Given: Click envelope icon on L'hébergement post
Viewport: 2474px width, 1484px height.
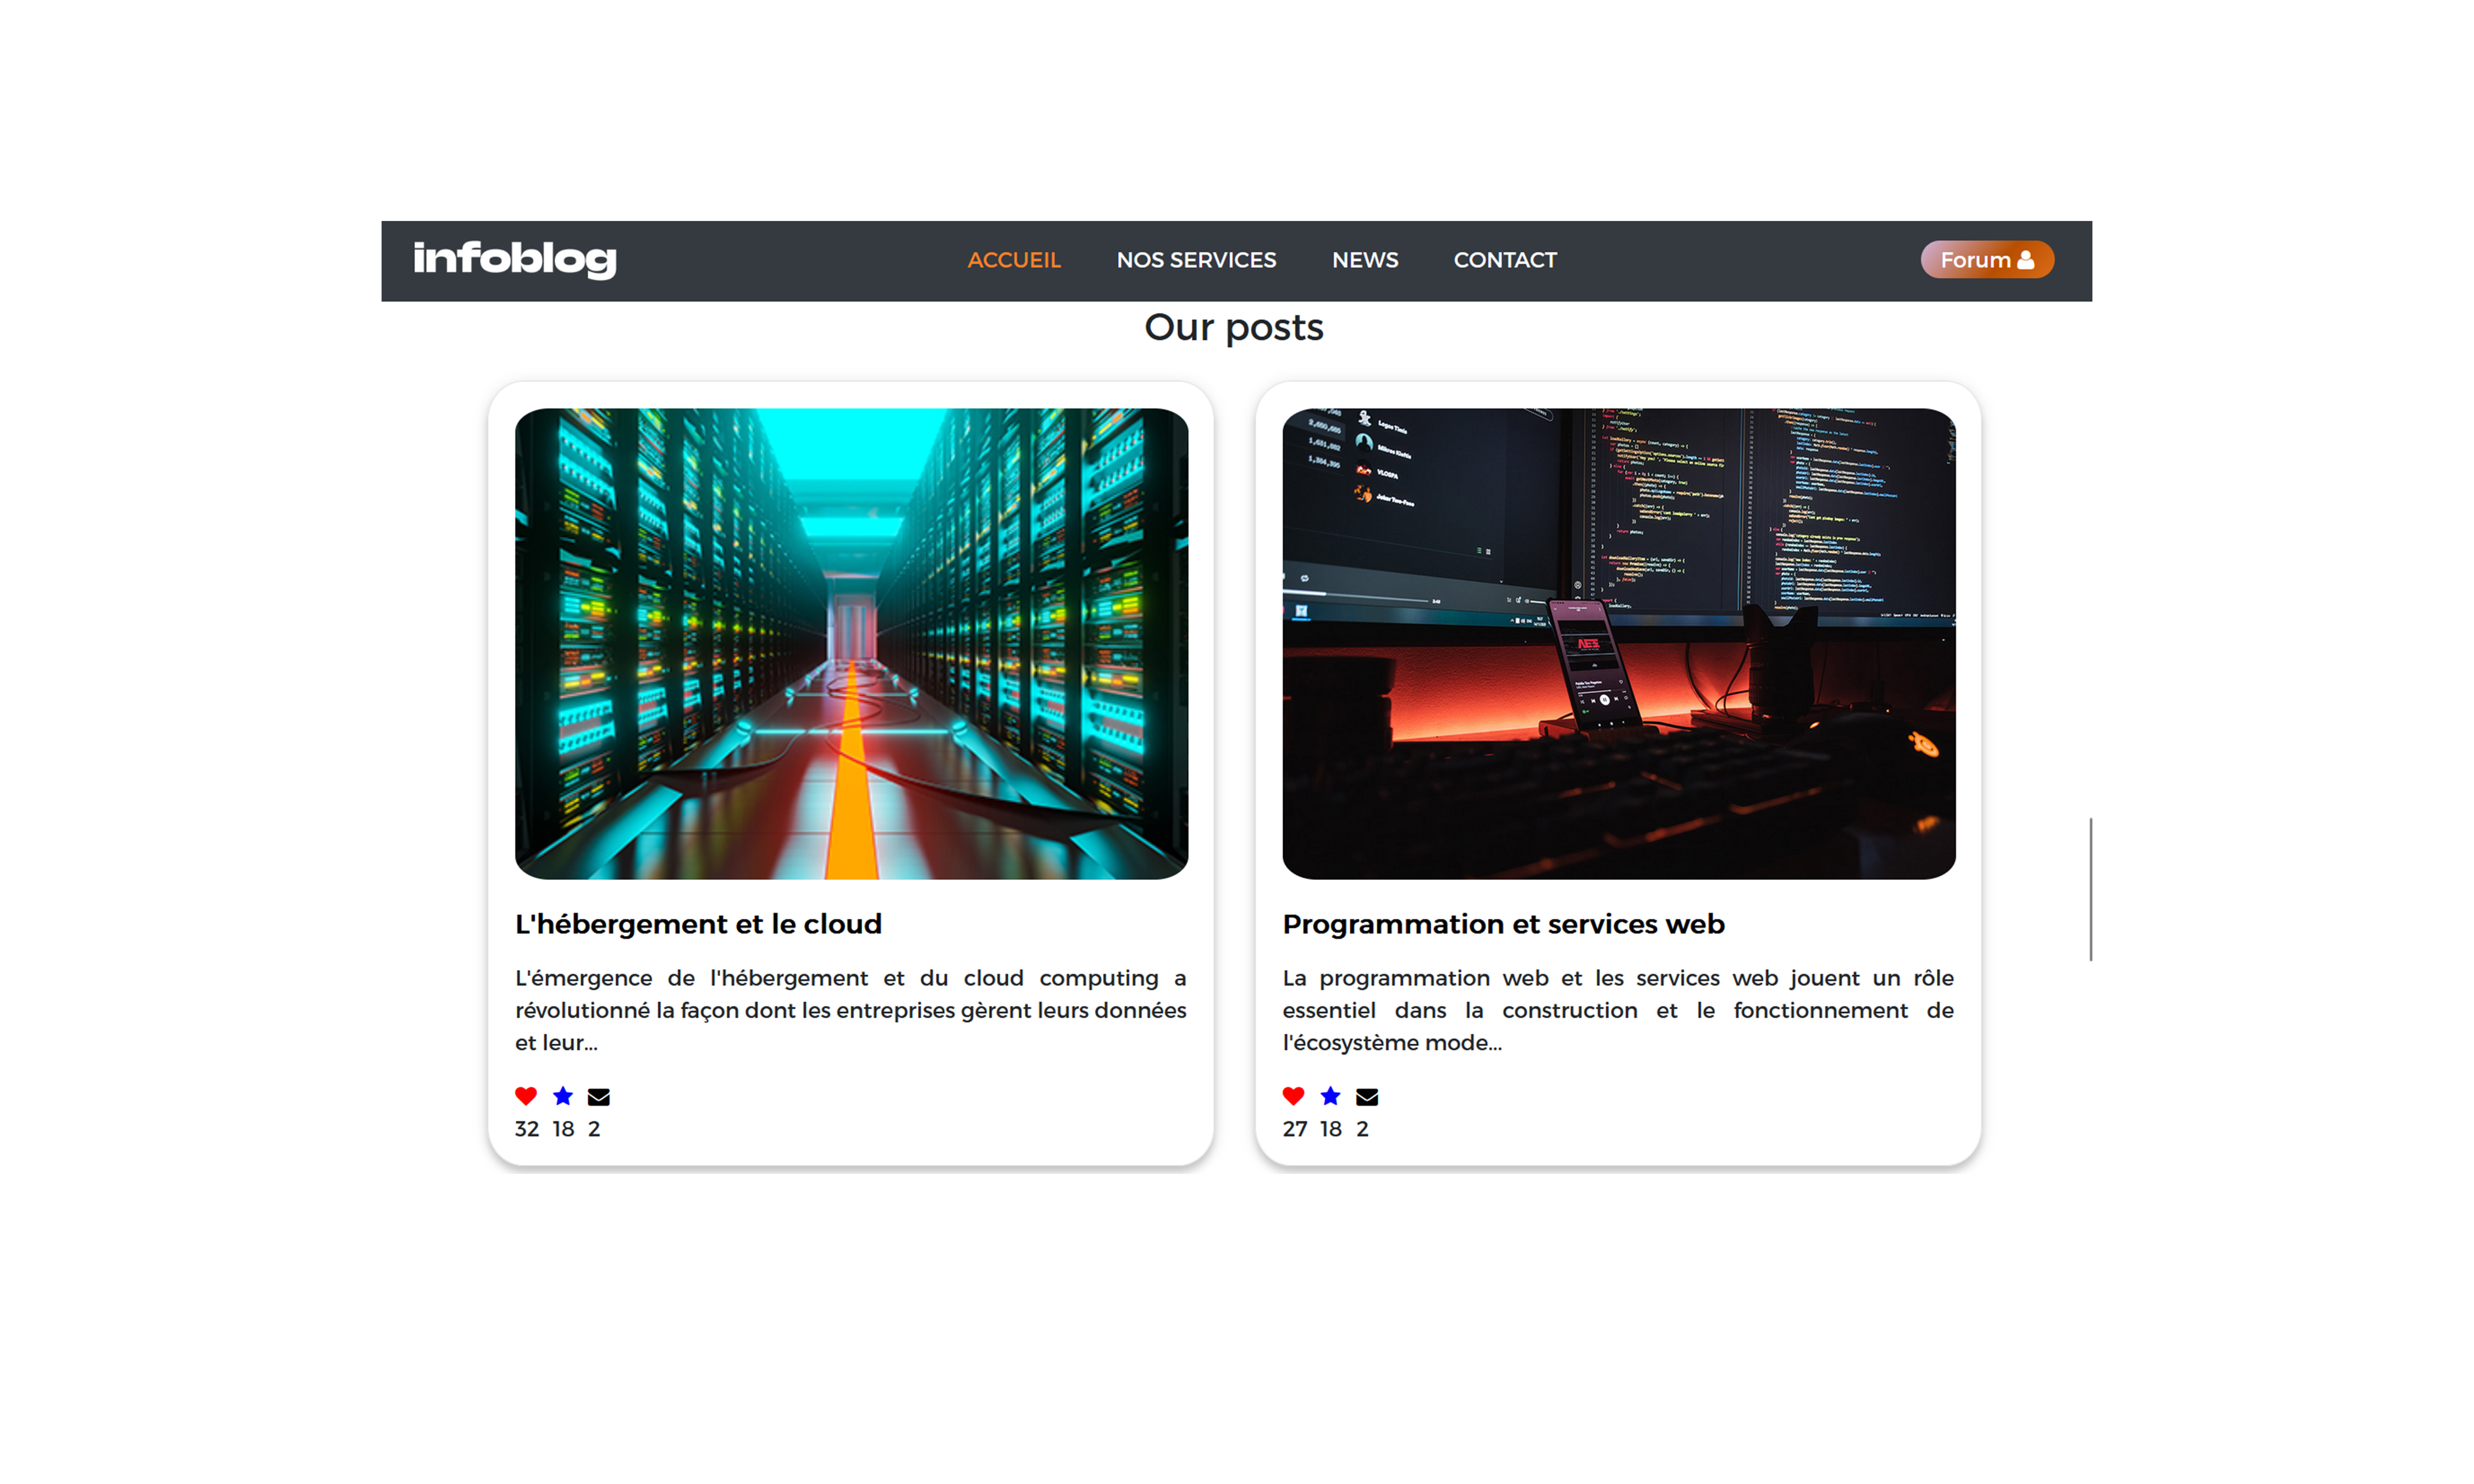Looking at the screenshot, I should (598, 1097).
